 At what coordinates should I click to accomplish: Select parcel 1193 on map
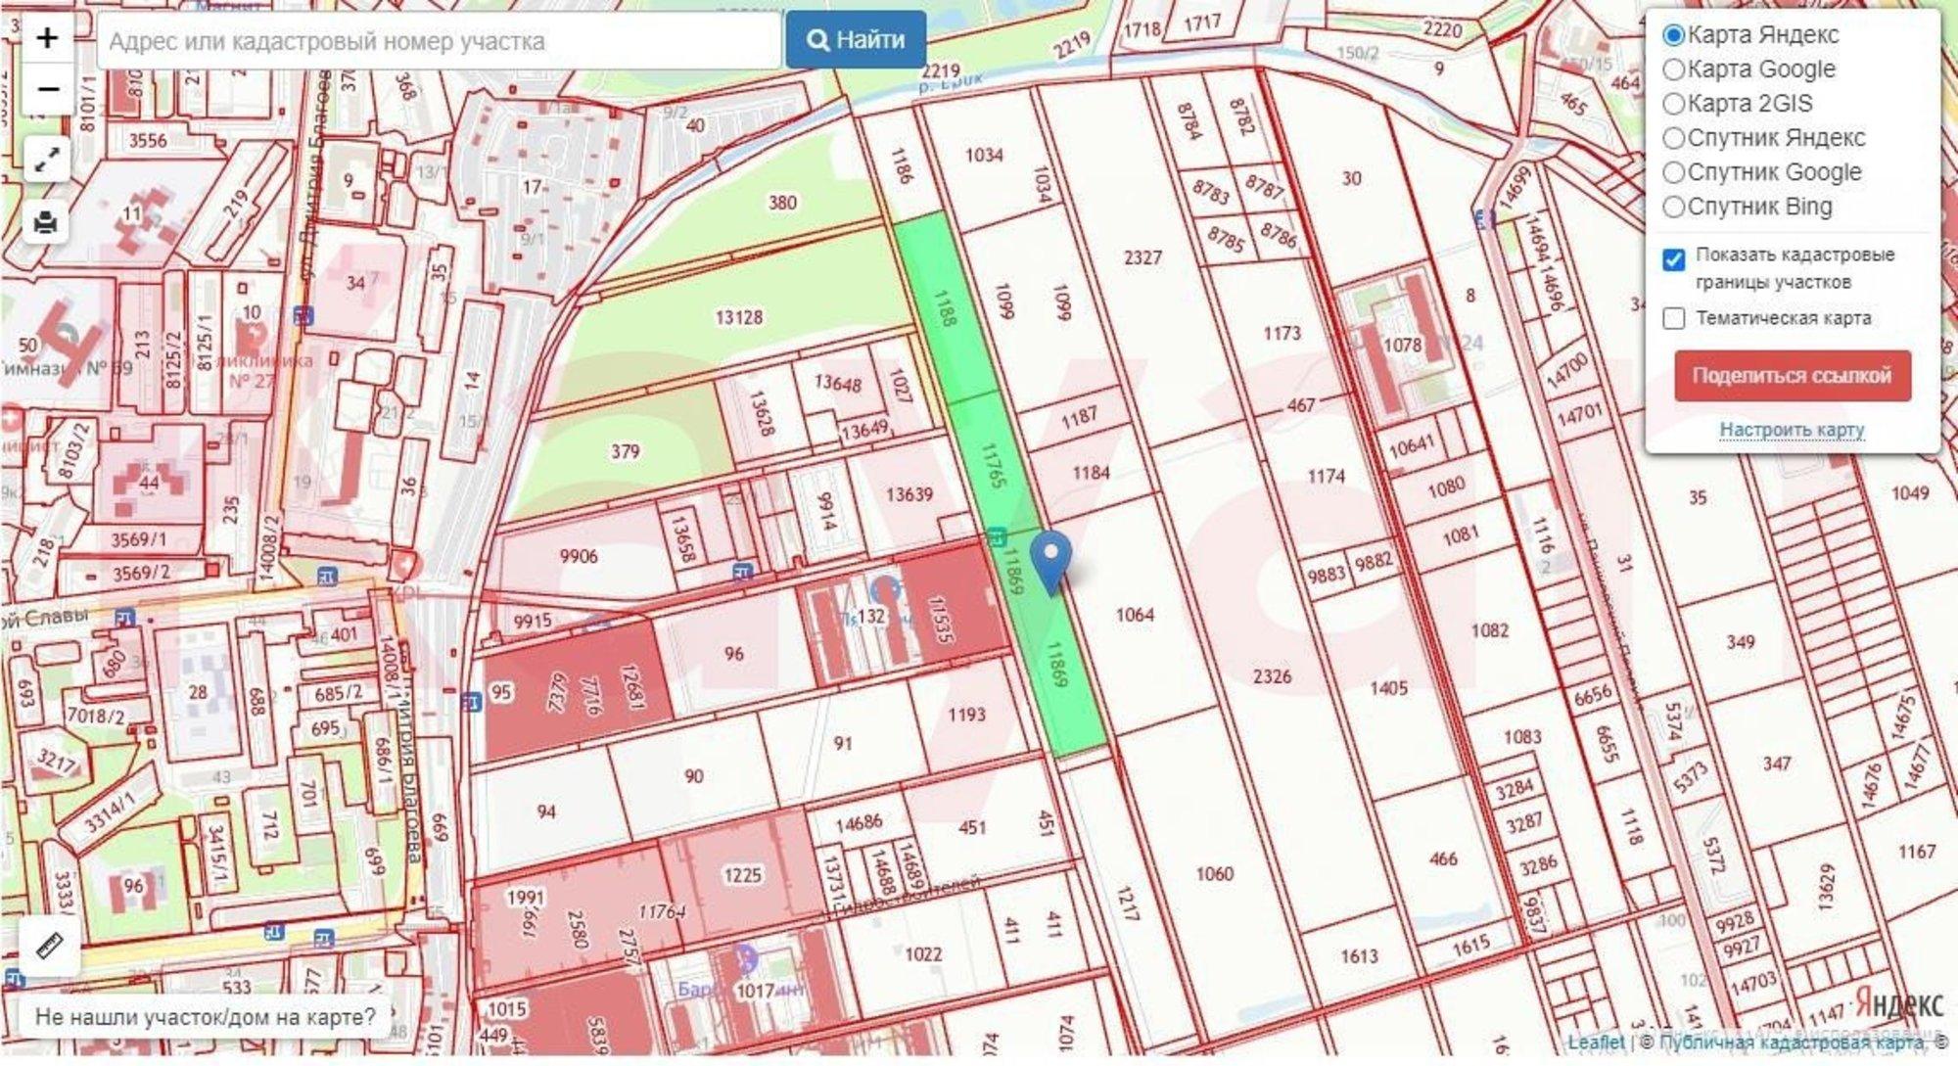(965, 715)
